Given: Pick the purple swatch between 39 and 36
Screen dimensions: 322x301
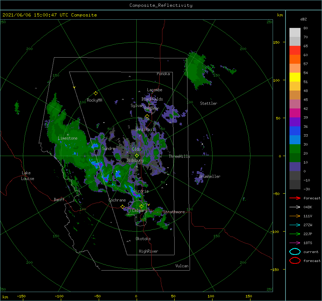Looking at the screenshot, I should click(295, 122).
